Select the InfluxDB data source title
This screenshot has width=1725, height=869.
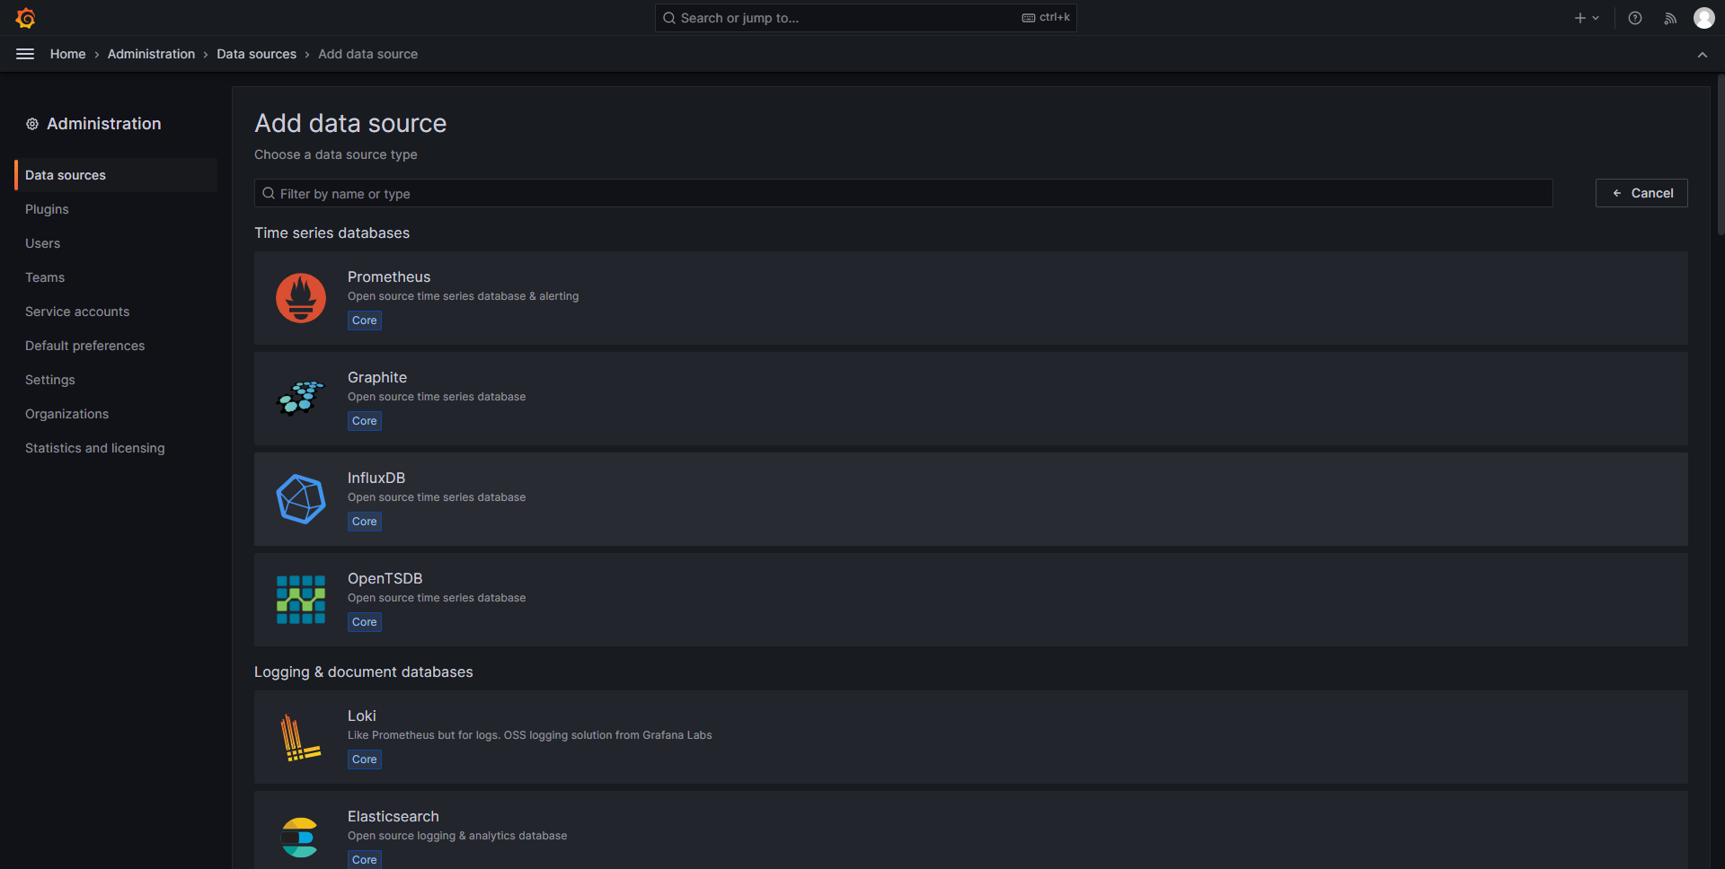coord(376,478)
